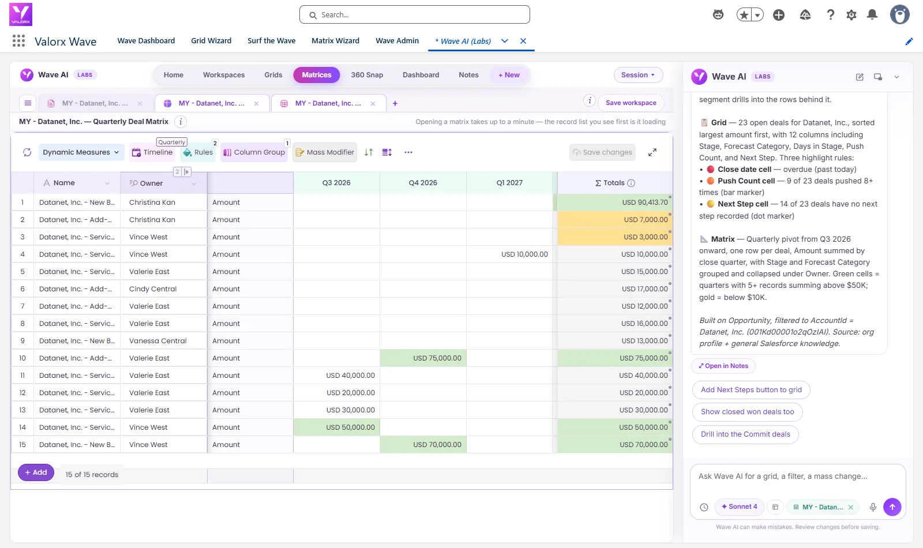This screenshot has width=923, height=548.
Task: Click Drill into the Commit deals suggestion
Action: click(745, 434)
